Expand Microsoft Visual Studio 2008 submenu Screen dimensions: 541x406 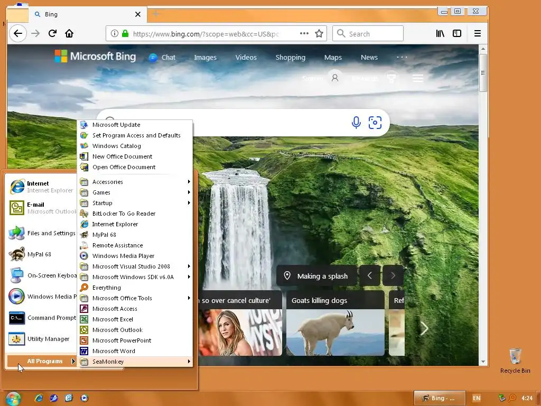(x=135, y=266)
